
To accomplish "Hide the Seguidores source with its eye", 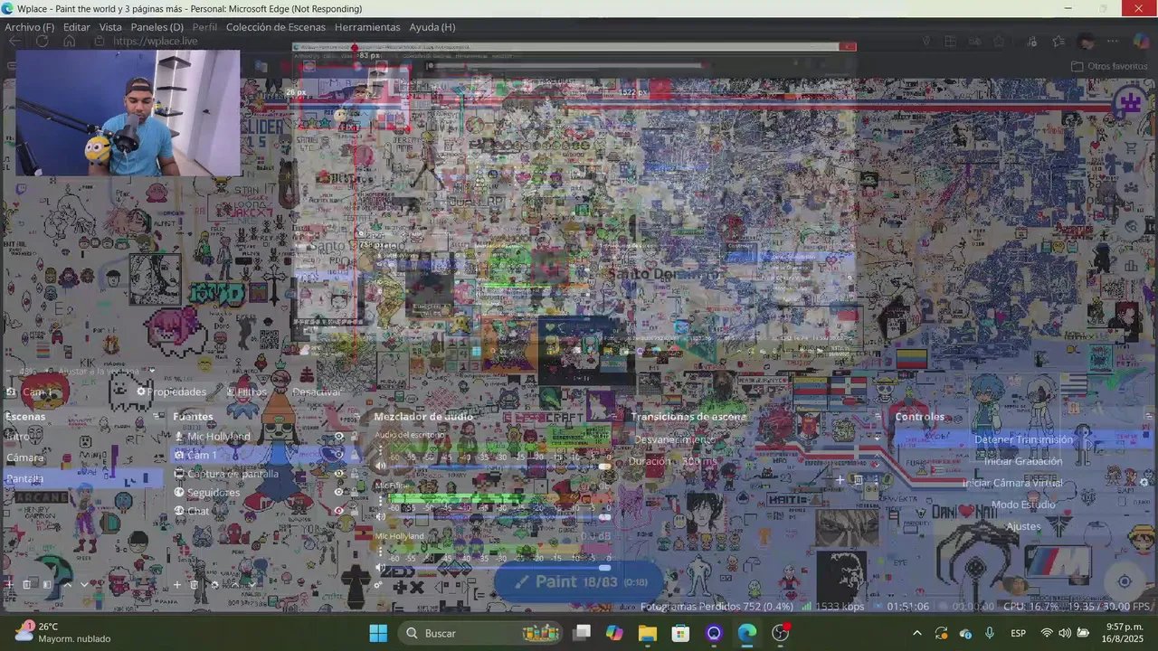I will (339, 493).
